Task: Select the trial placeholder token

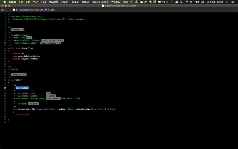Action: (29, 38)
